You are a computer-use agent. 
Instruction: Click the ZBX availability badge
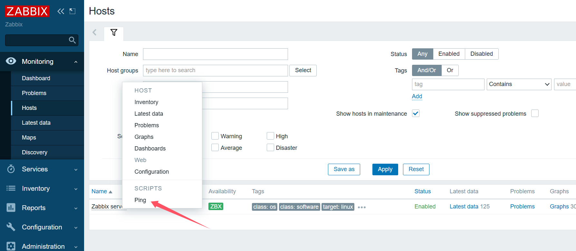coord(216,207)
